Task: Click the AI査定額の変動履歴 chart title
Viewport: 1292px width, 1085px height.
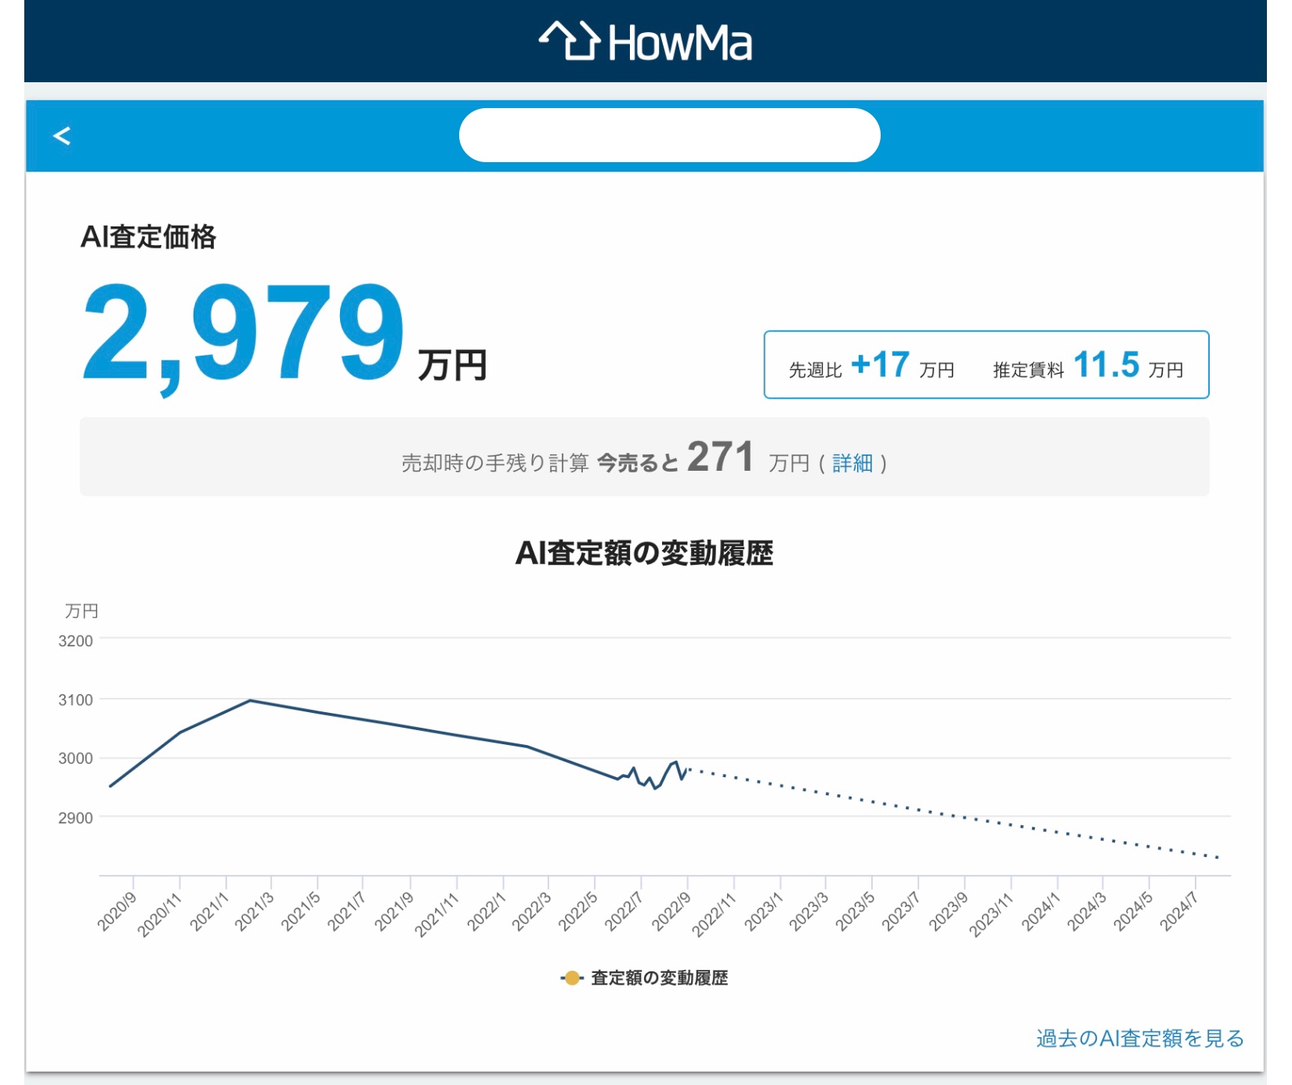Action: (x=644, y=554)
